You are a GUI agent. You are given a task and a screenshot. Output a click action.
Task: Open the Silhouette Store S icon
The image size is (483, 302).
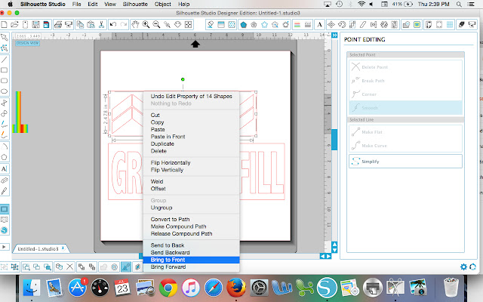tap(5, 230)
